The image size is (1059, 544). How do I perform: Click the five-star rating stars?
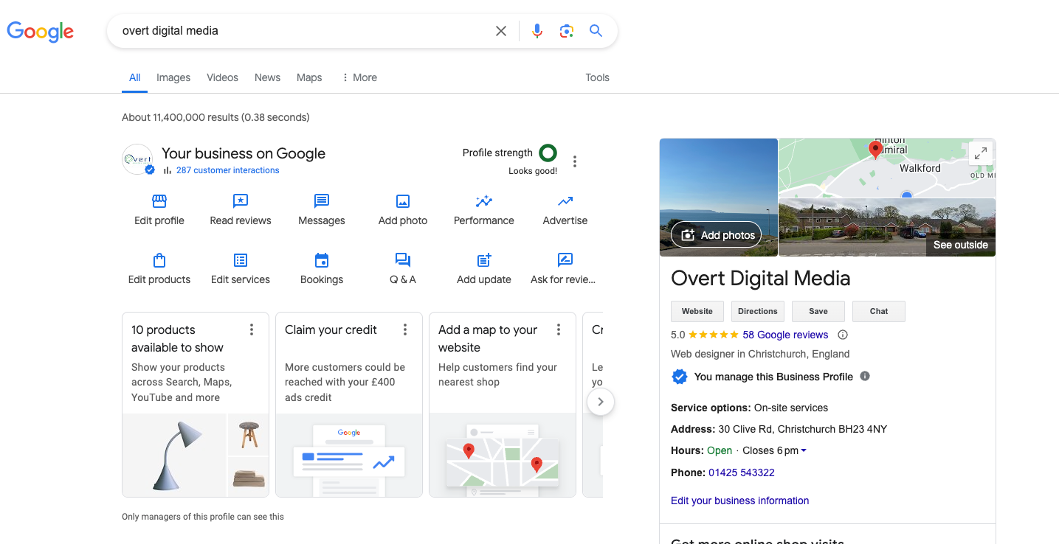point(714,335)
